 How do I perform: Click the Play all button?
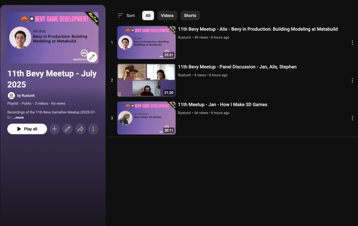[27, 129]
